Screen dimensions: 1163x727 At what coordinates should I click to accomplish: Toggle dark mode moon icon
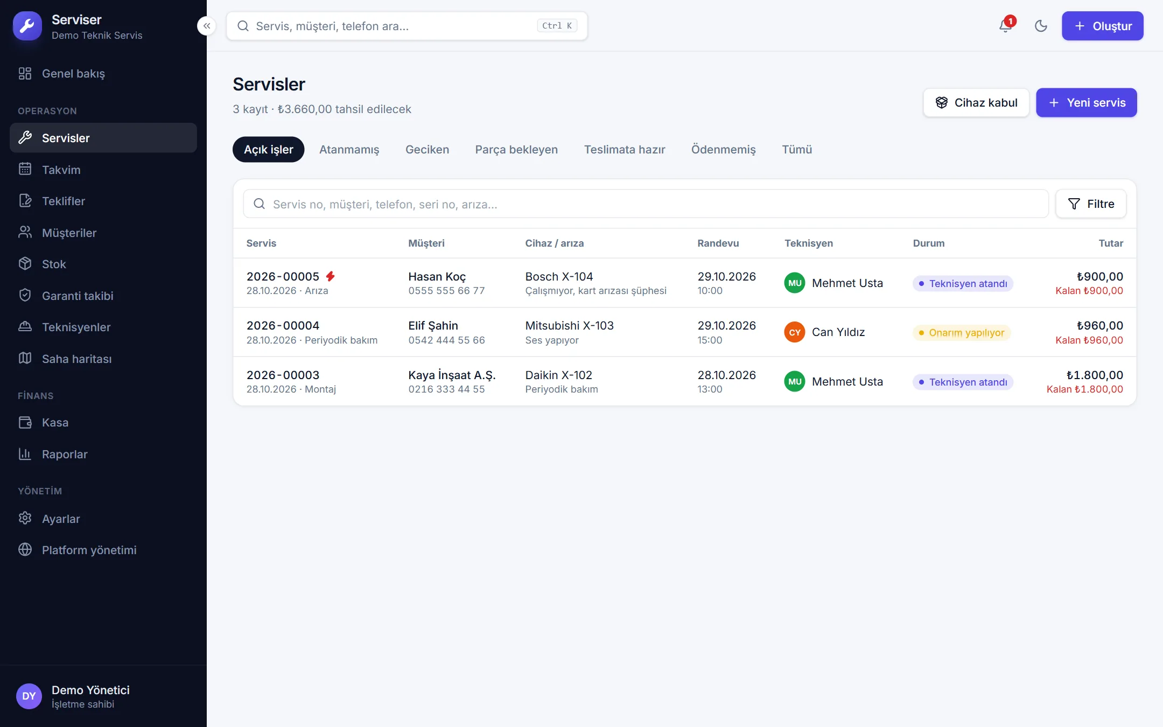click(x=1041, y=26)
